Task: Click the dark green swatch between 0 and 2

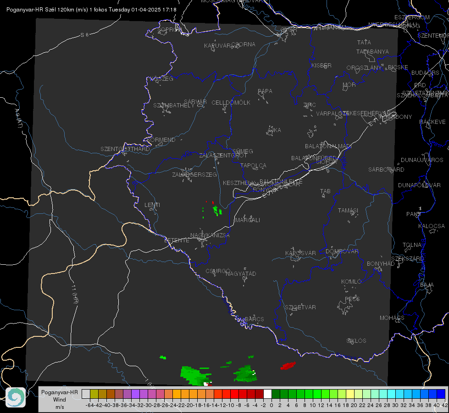Action: tap(276, 394)
